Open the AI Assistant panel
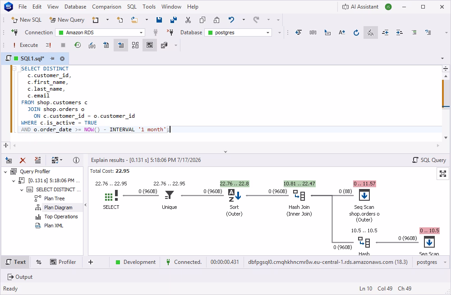 click(x=360, y=7)
